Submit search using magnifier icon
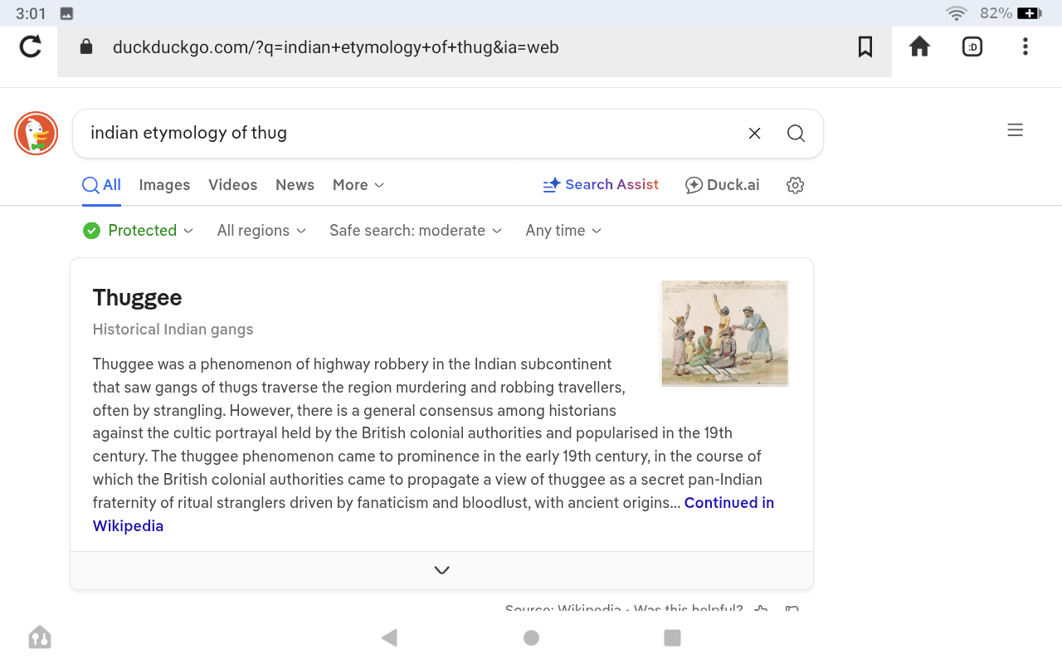The image size is (1062, 664). (796, 134)
